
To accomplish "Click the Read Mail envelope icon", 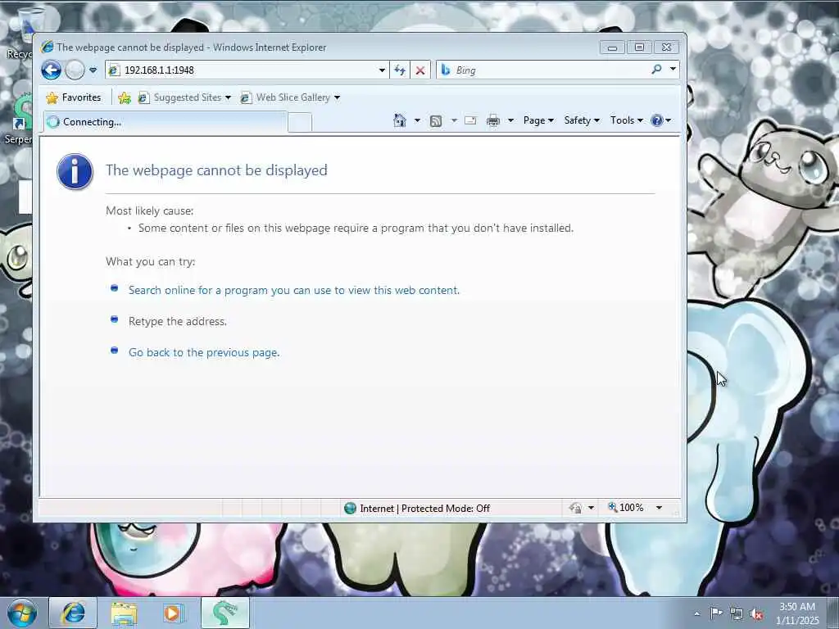I will tap(470, 120).
